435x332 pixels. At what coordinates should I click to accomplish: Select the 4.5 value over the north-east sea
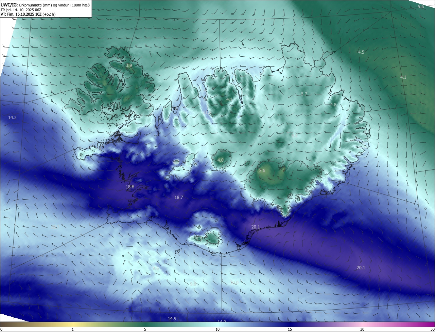[x=361, y=52]
